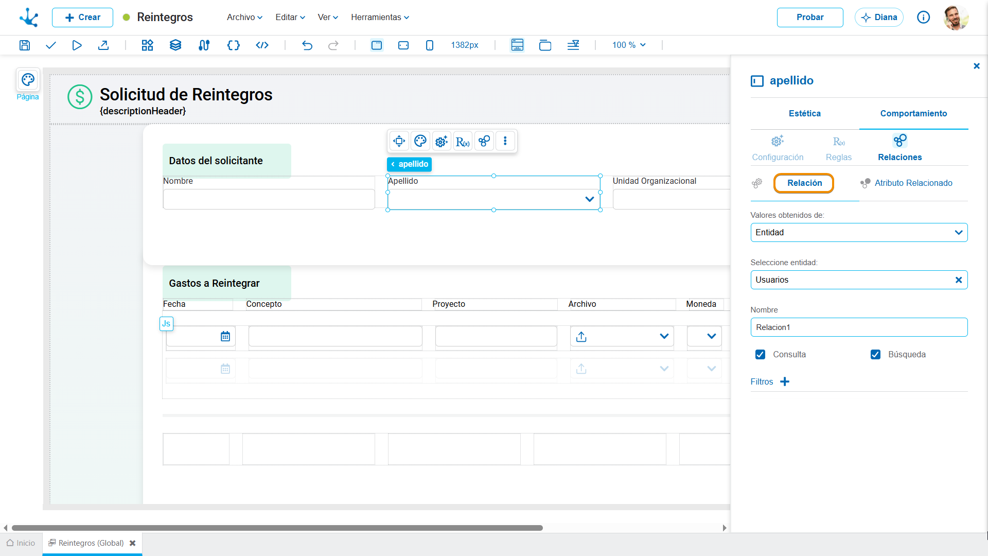
Task: Click the publish export arrow icon
Action: coord(103,45)
